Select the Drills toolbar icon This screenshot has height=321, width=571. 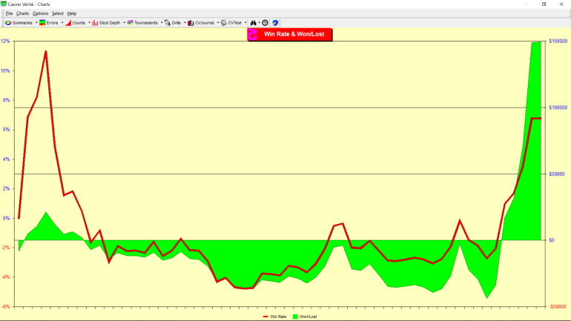(168, 23)
